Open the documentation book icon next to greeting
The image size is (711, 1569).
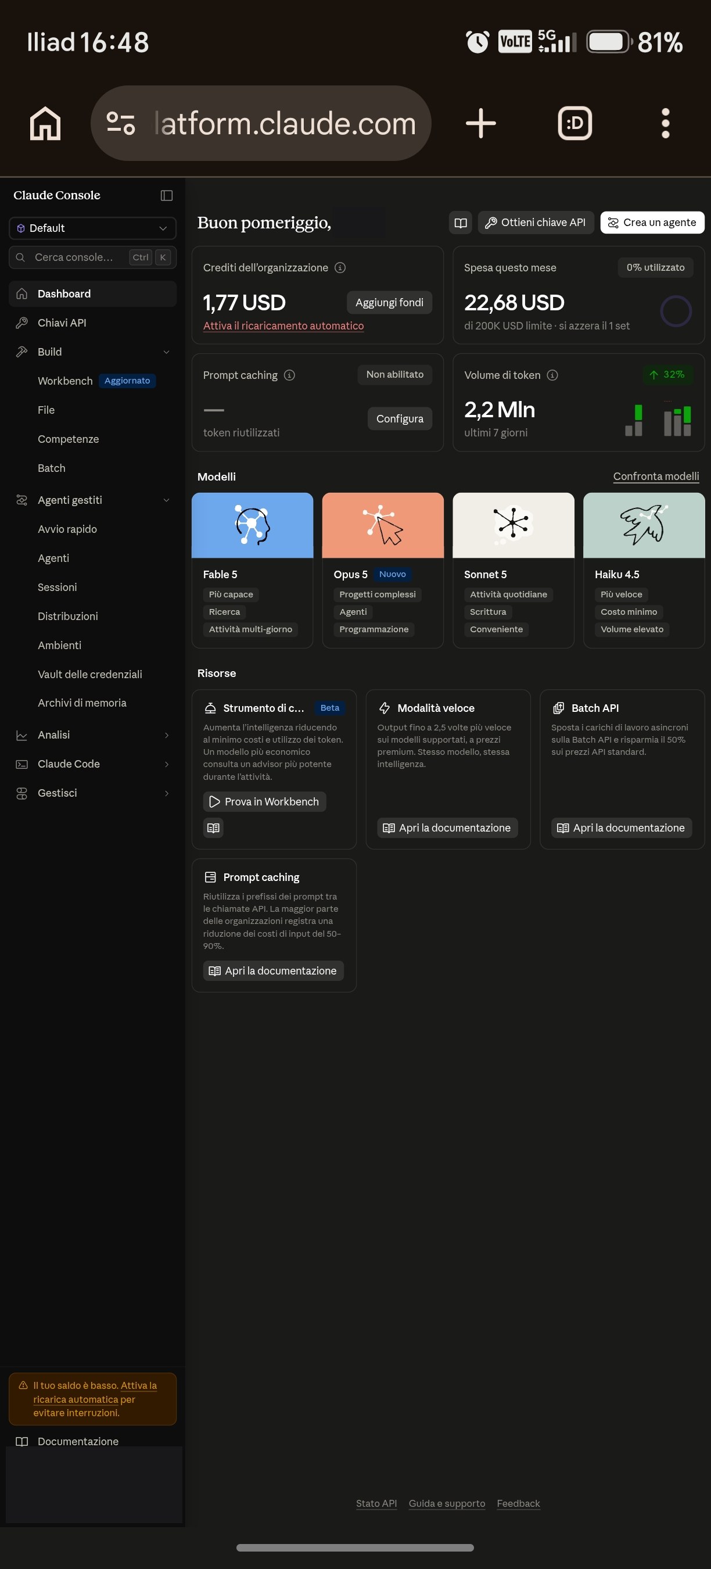point(461,223)
